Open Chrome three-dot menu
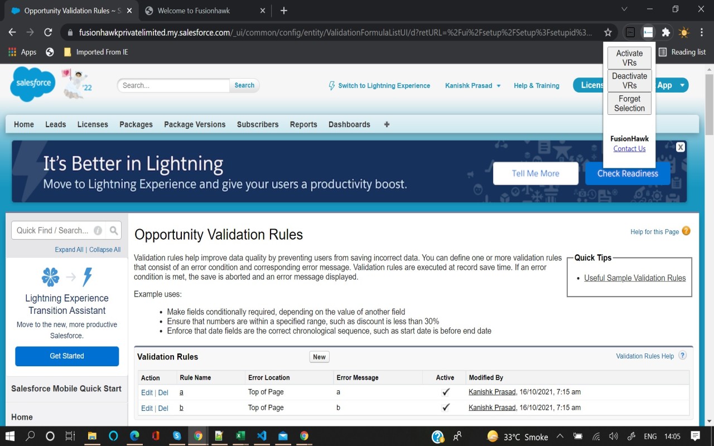714x446 pixels. [702, 32]
